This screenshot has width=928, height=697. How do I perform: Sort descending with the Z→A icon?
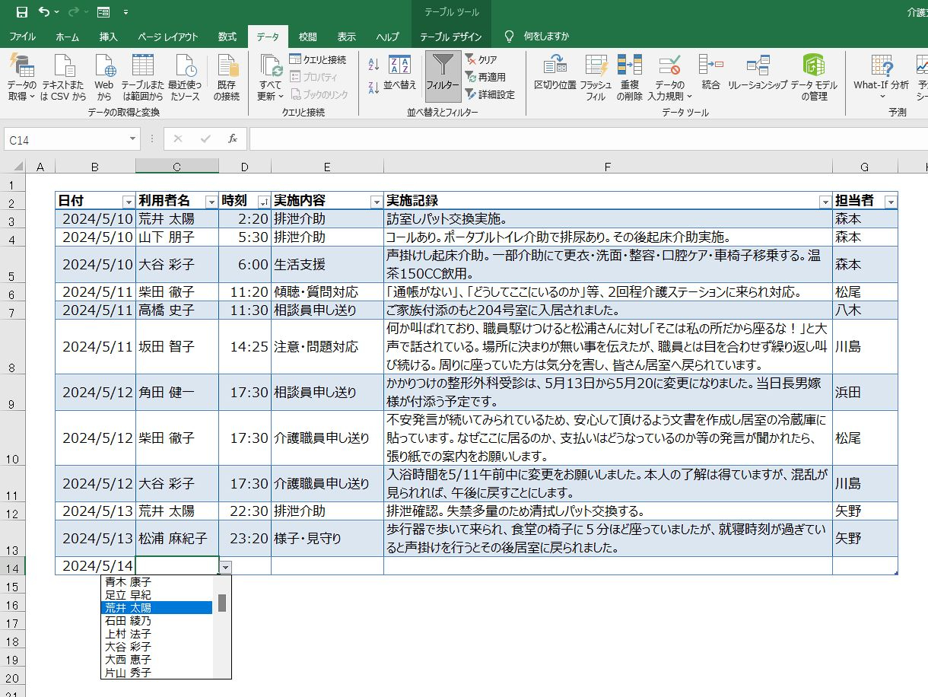click(373, 87)
